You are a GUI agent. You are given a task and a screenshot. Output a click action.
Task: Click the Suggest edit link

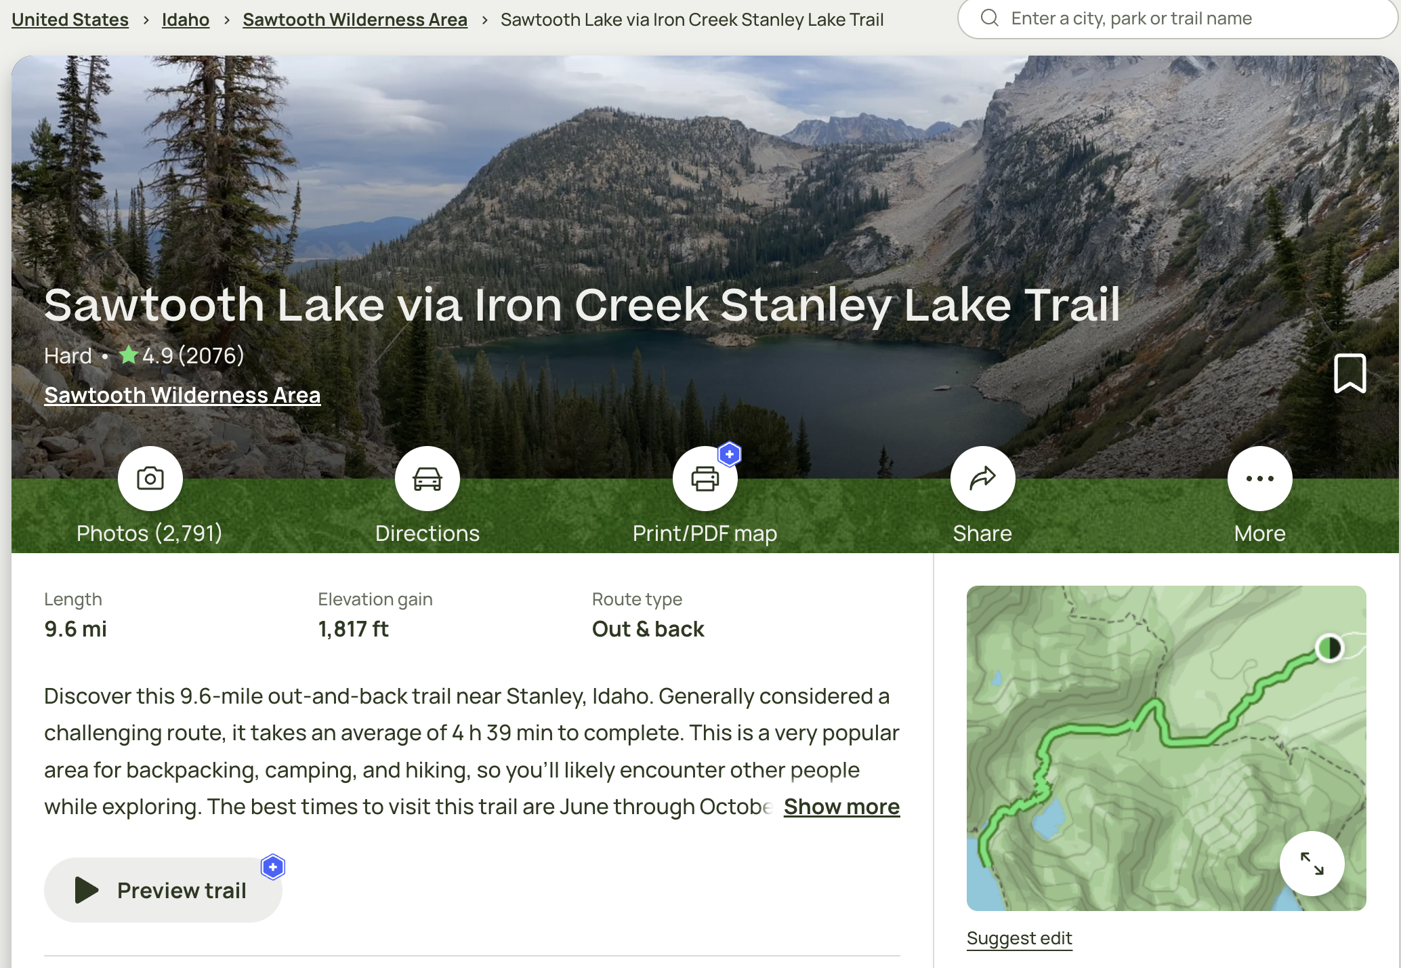[1019, 938]
